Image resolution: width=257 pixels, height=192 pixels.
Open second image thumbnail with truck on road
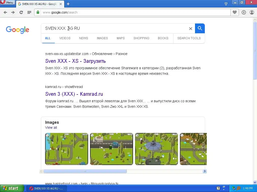pos(111,149)
